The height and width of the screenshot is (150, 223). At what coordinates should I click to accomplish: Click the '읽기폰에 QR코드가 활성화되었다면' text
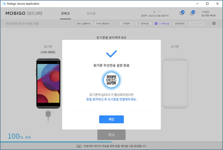pyautogui.click(x=112, y=95)
